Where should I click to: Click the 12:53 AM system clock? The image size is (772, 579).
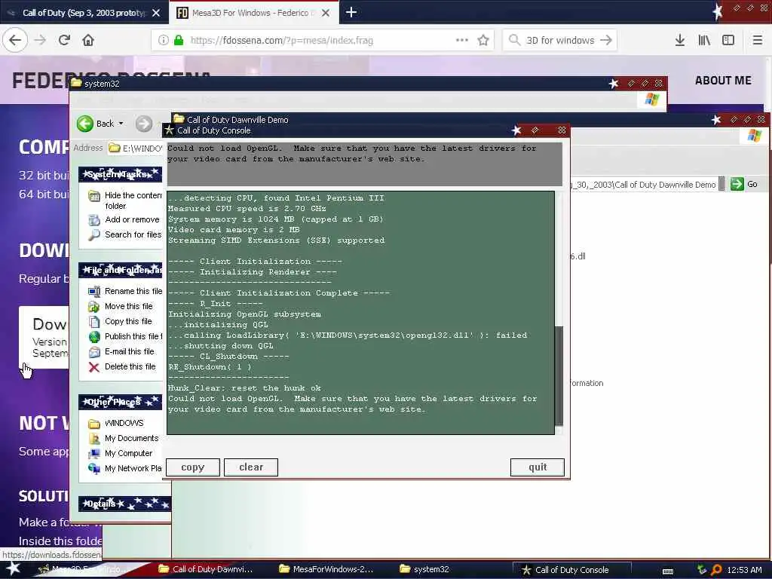pos(744,570)
